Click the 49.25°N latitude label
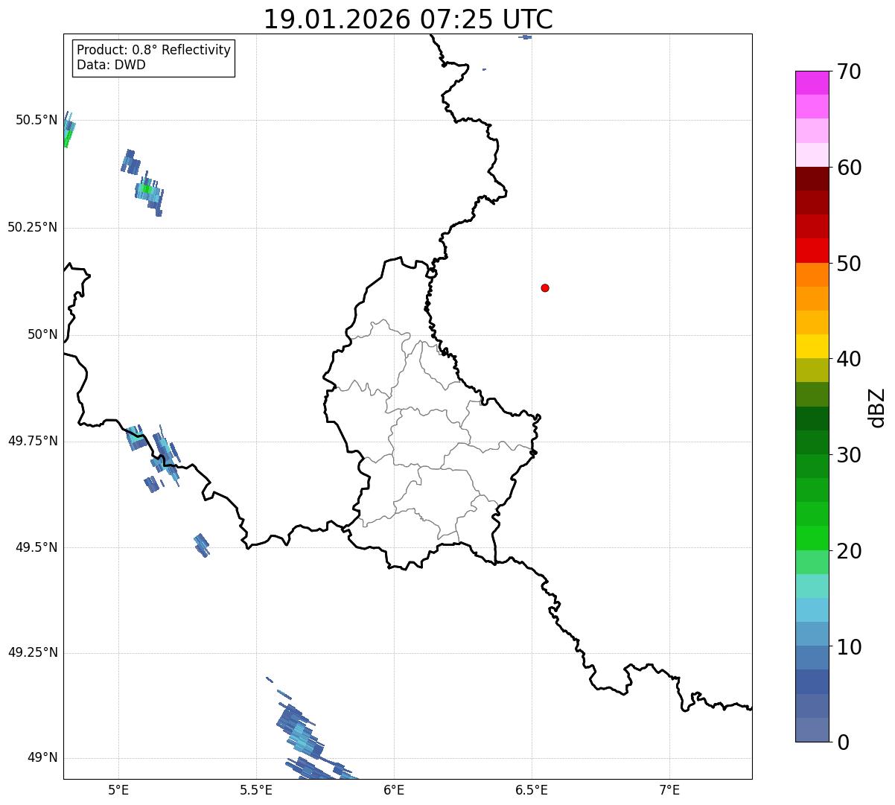Viewport: 895px width, 805px height. click(33, 653)
